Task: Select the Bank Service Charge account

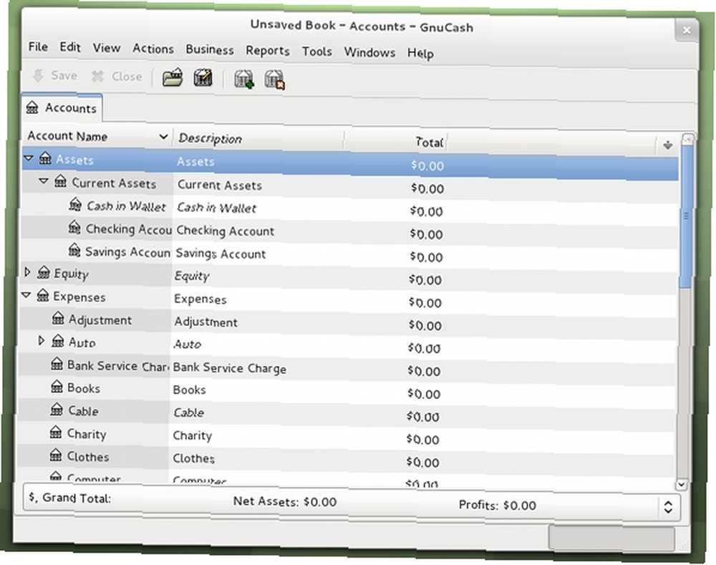Action: pyautogui.click(x=347, y=369)
